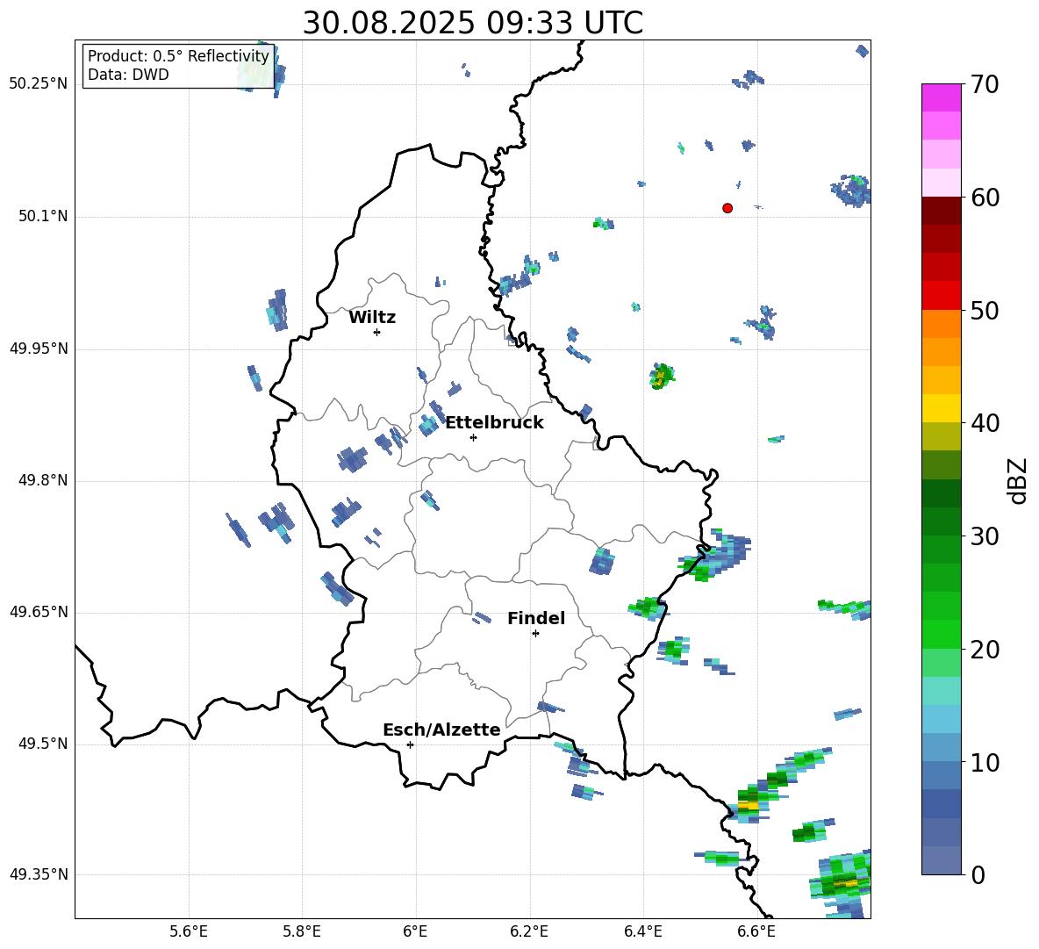Click the yellow-core radar echo near 6.6°E 49.43°N
Screen dimensions: 1039x949
coord(749,804)
